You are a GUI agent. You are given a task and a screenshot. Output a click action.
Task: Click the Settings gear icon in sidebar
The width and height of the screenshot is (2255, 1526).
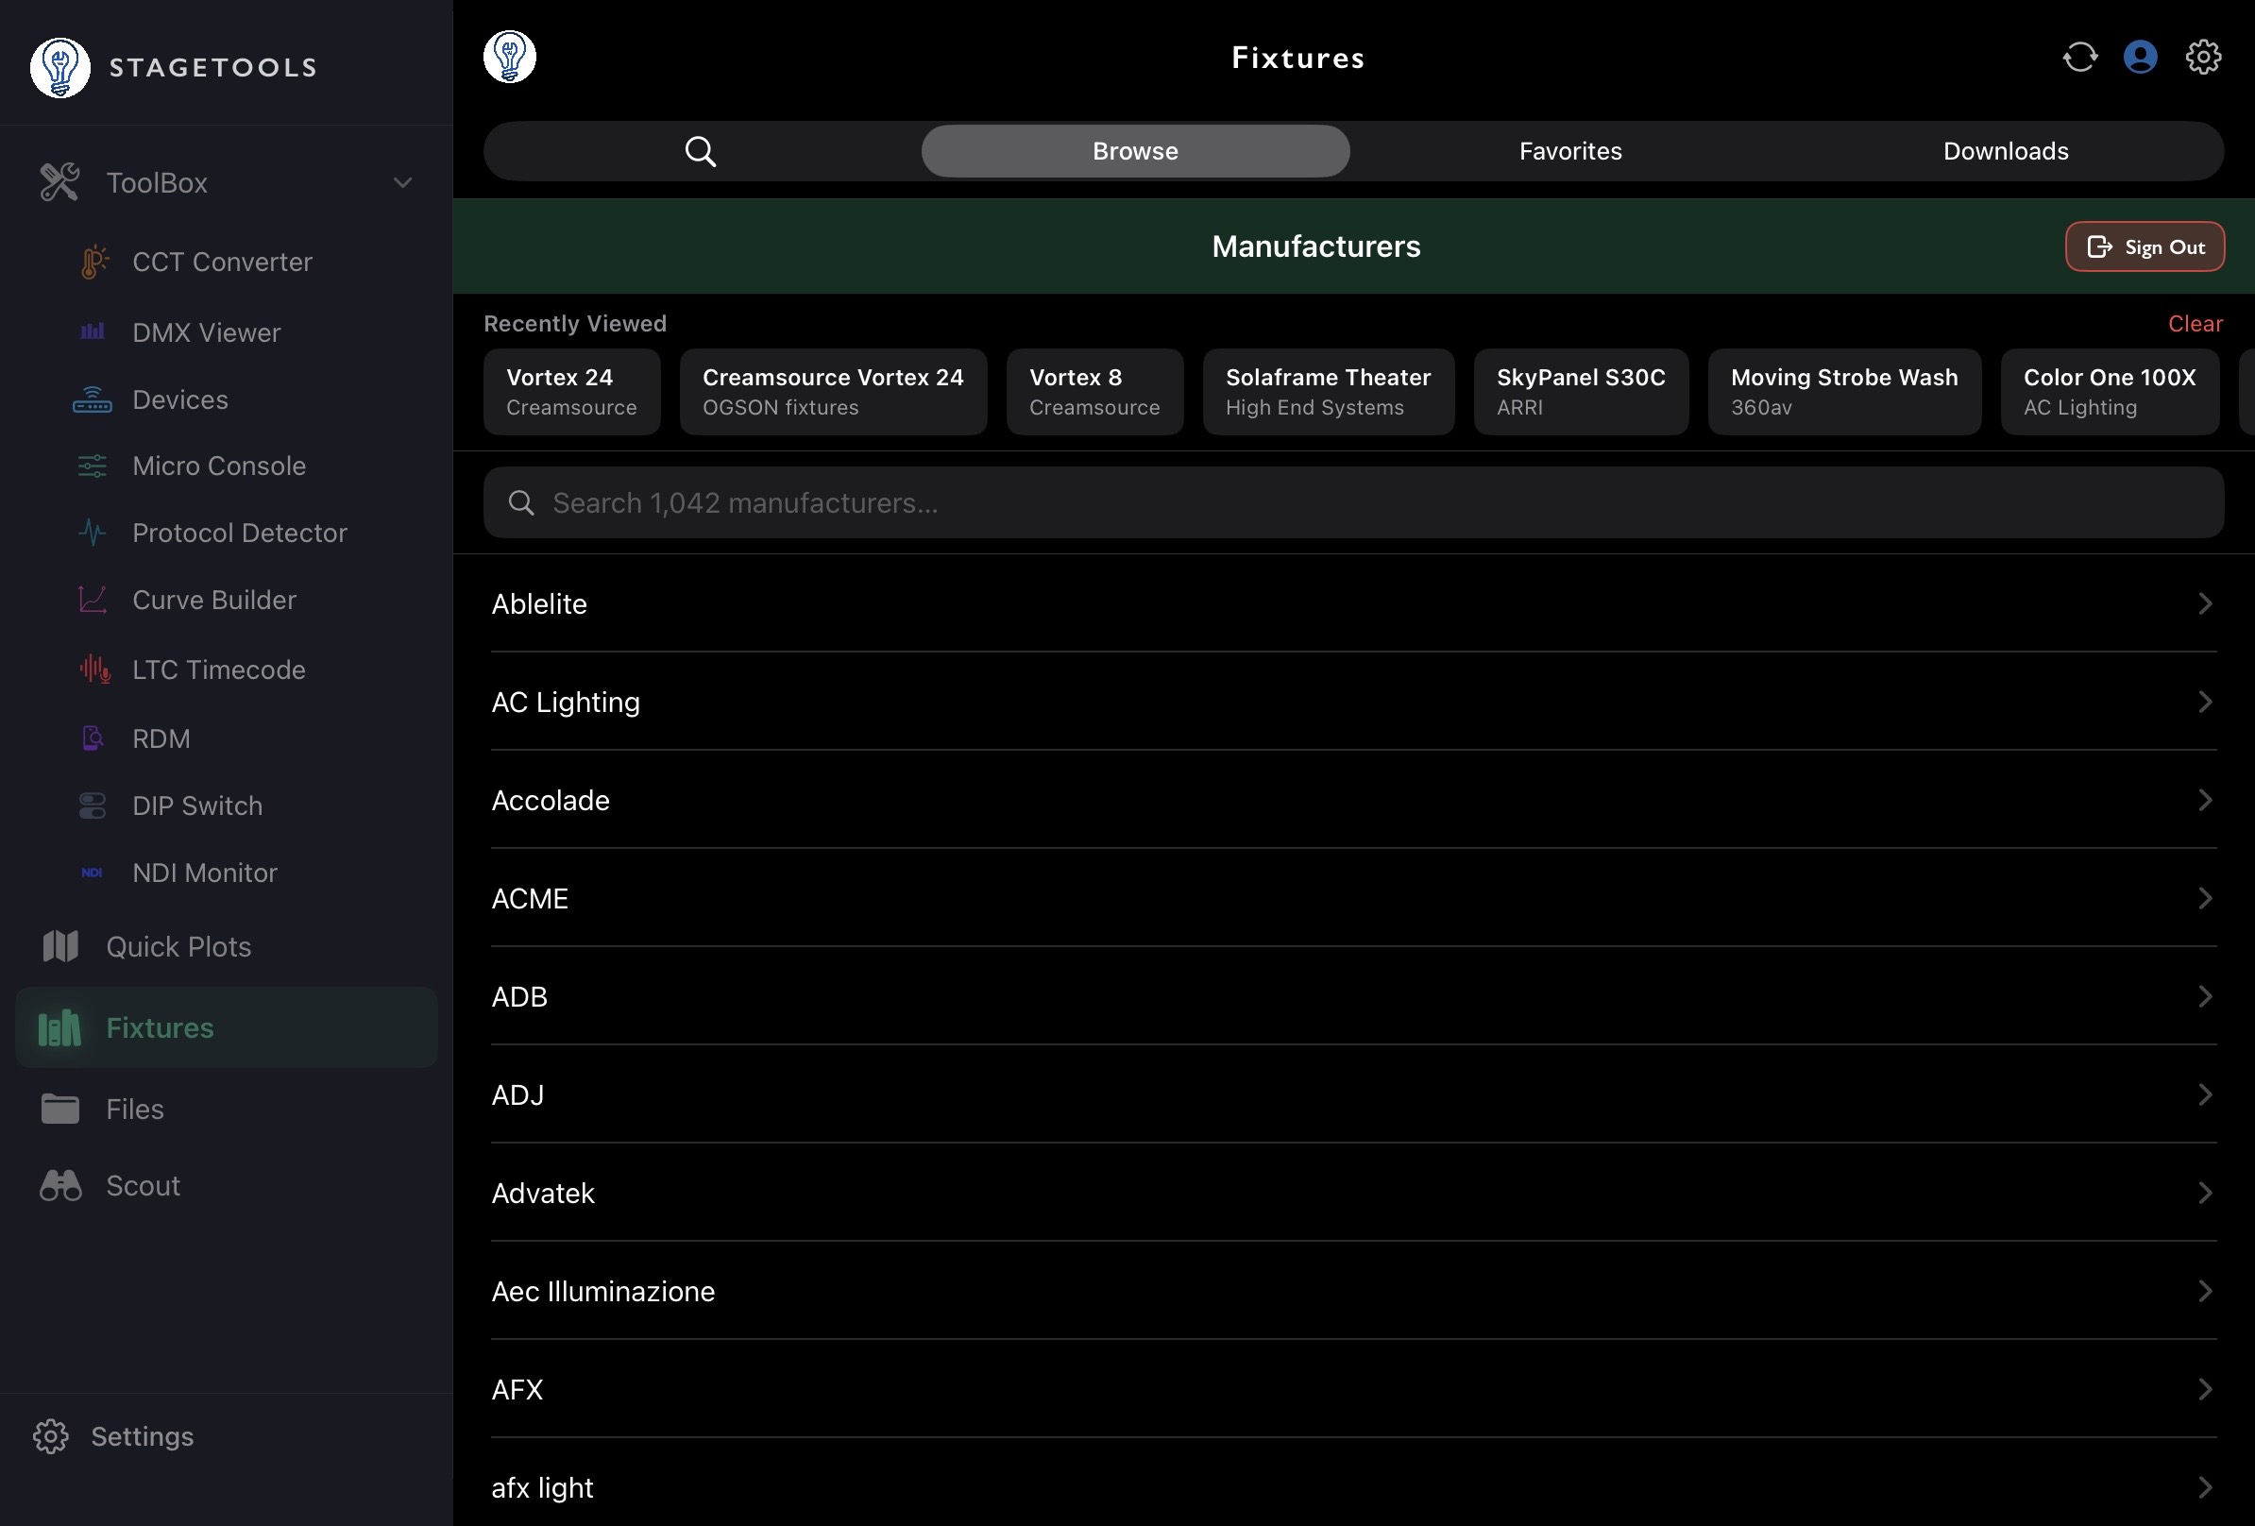coord(50,1435)
